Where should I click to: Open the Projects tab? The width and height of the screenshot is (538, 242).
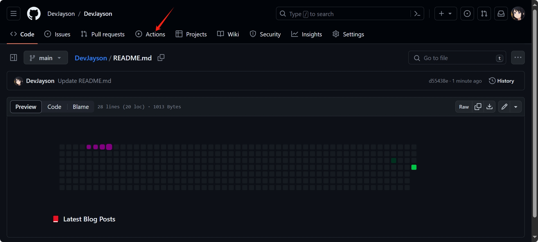[x=191, y=34]
